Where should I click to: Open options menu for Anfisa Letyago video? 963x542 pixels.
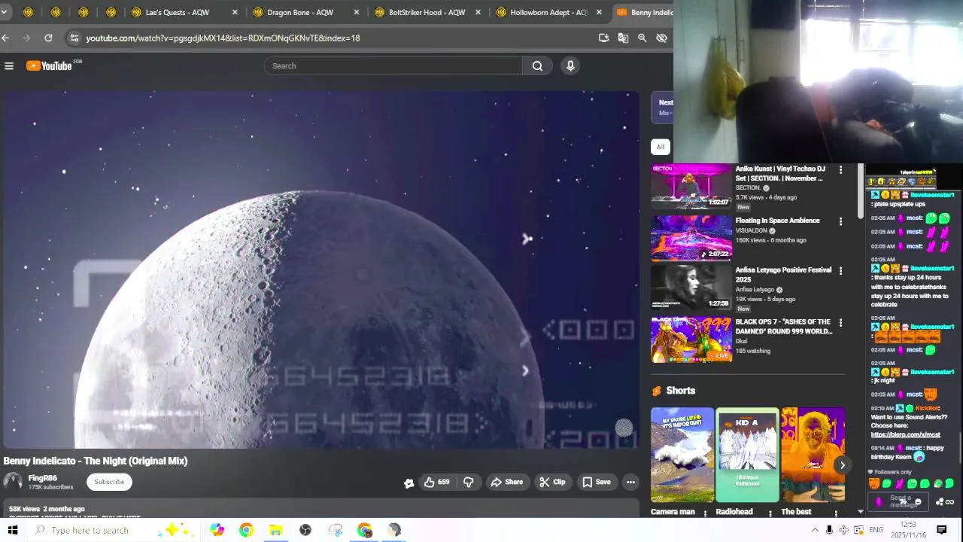coord(840,271)
